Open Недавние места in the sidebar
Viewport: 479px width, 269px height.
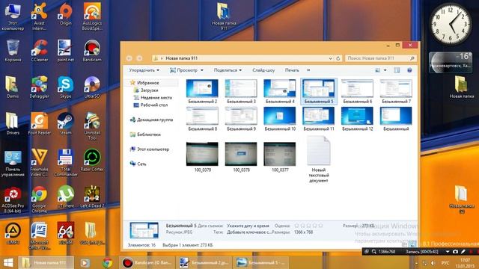point(156,98)
